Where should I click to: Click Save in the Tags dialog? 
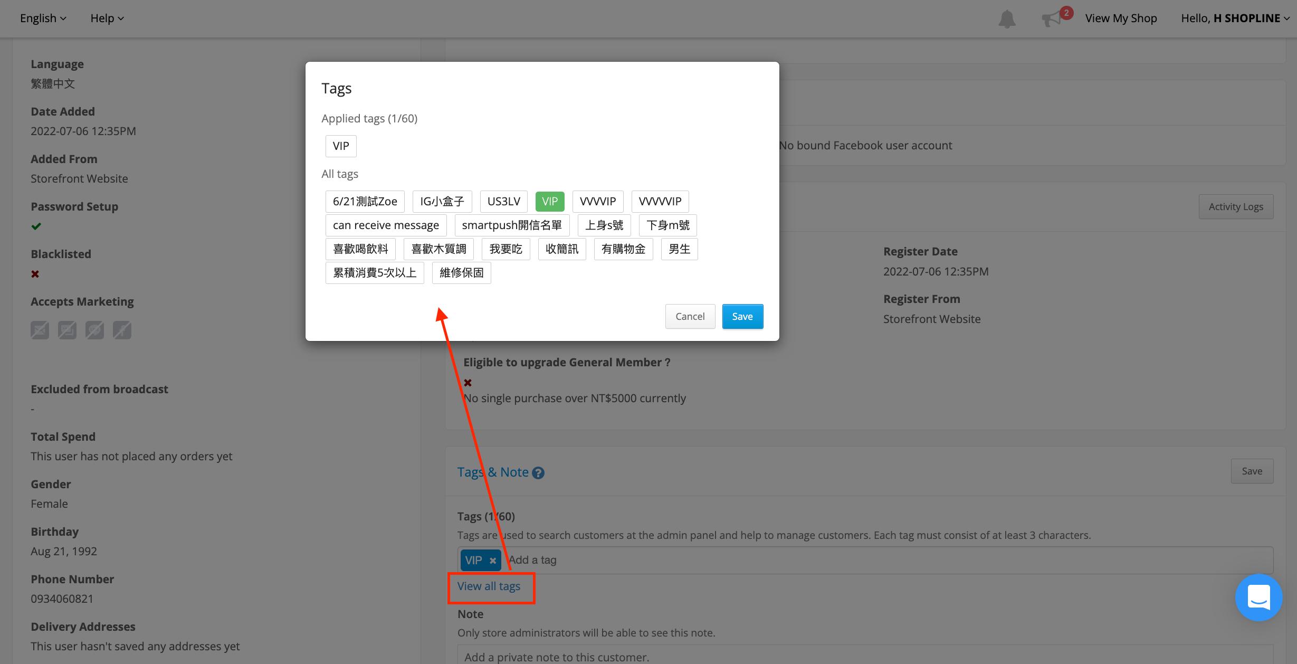coord(742,316)
